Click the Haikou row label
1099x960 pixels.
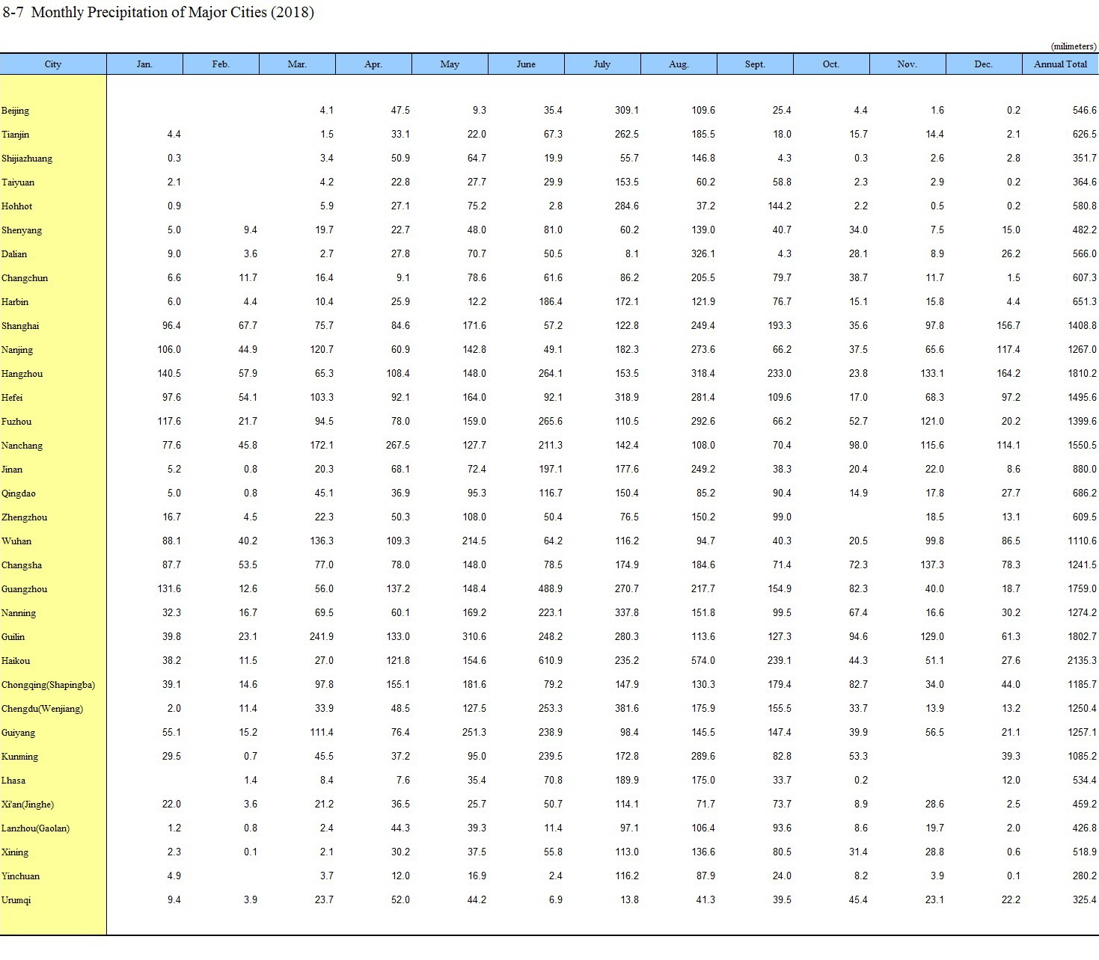point(16,661)
